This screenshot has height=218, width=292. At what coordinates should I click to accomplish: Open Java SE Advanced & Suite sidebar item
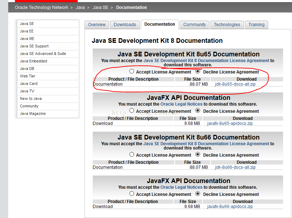47,54
